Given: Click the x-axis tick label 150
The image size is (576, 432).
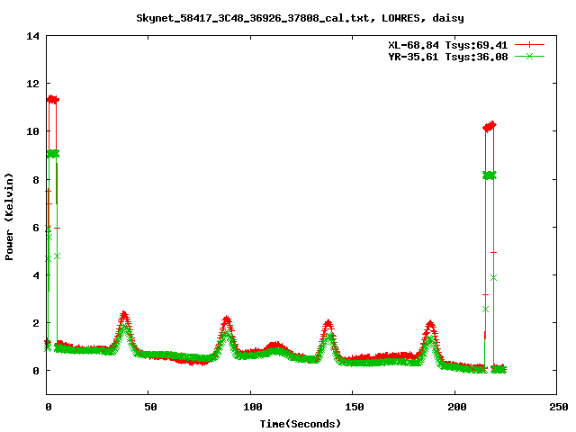Looking at the screenshot, I should coord(355,407).
